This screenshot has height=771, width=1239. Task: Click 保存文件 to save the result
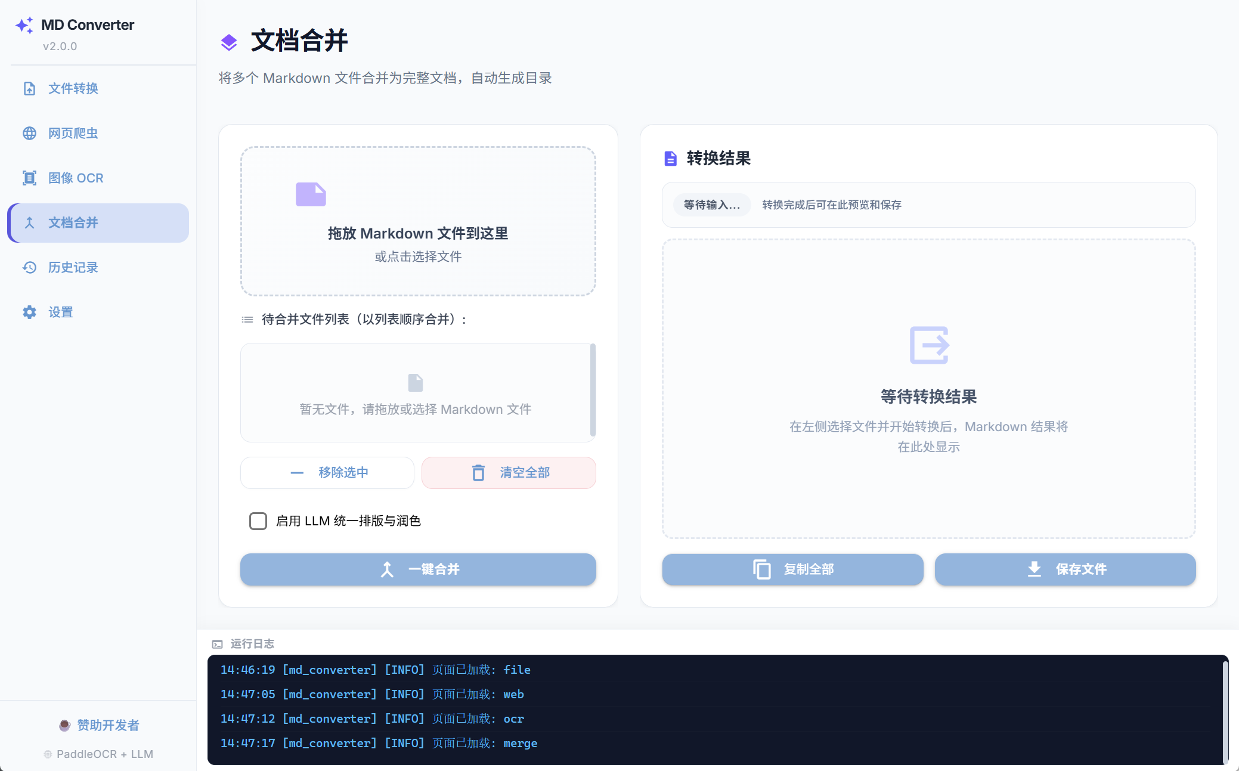pos(1065,569)
